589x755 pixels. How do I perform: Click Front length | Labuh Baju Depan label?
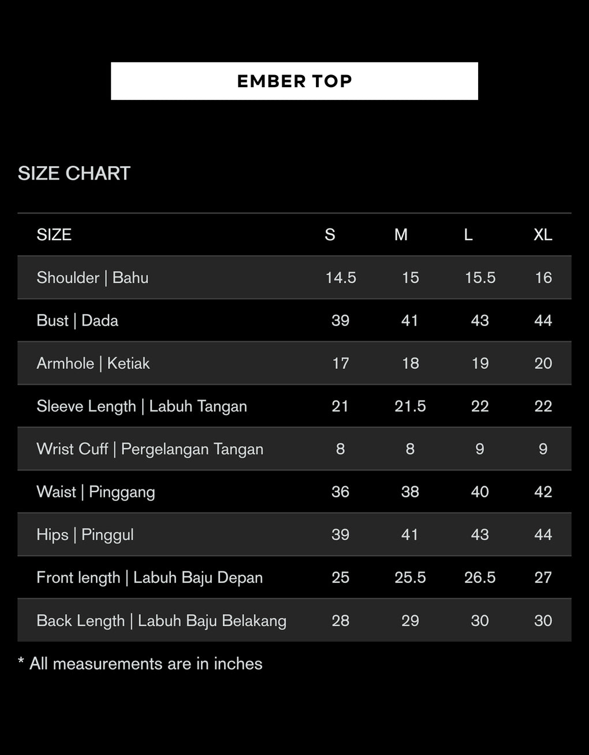(150, 577)
